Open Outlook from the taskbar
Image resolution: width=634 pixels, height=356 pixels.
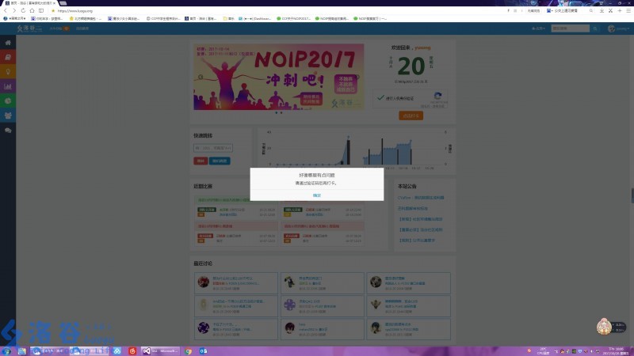203,350
